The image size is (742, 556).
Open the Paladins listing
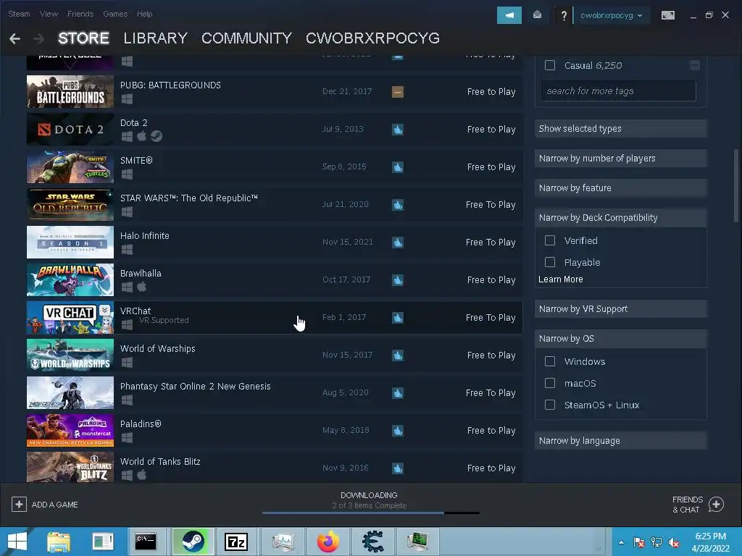275,431
